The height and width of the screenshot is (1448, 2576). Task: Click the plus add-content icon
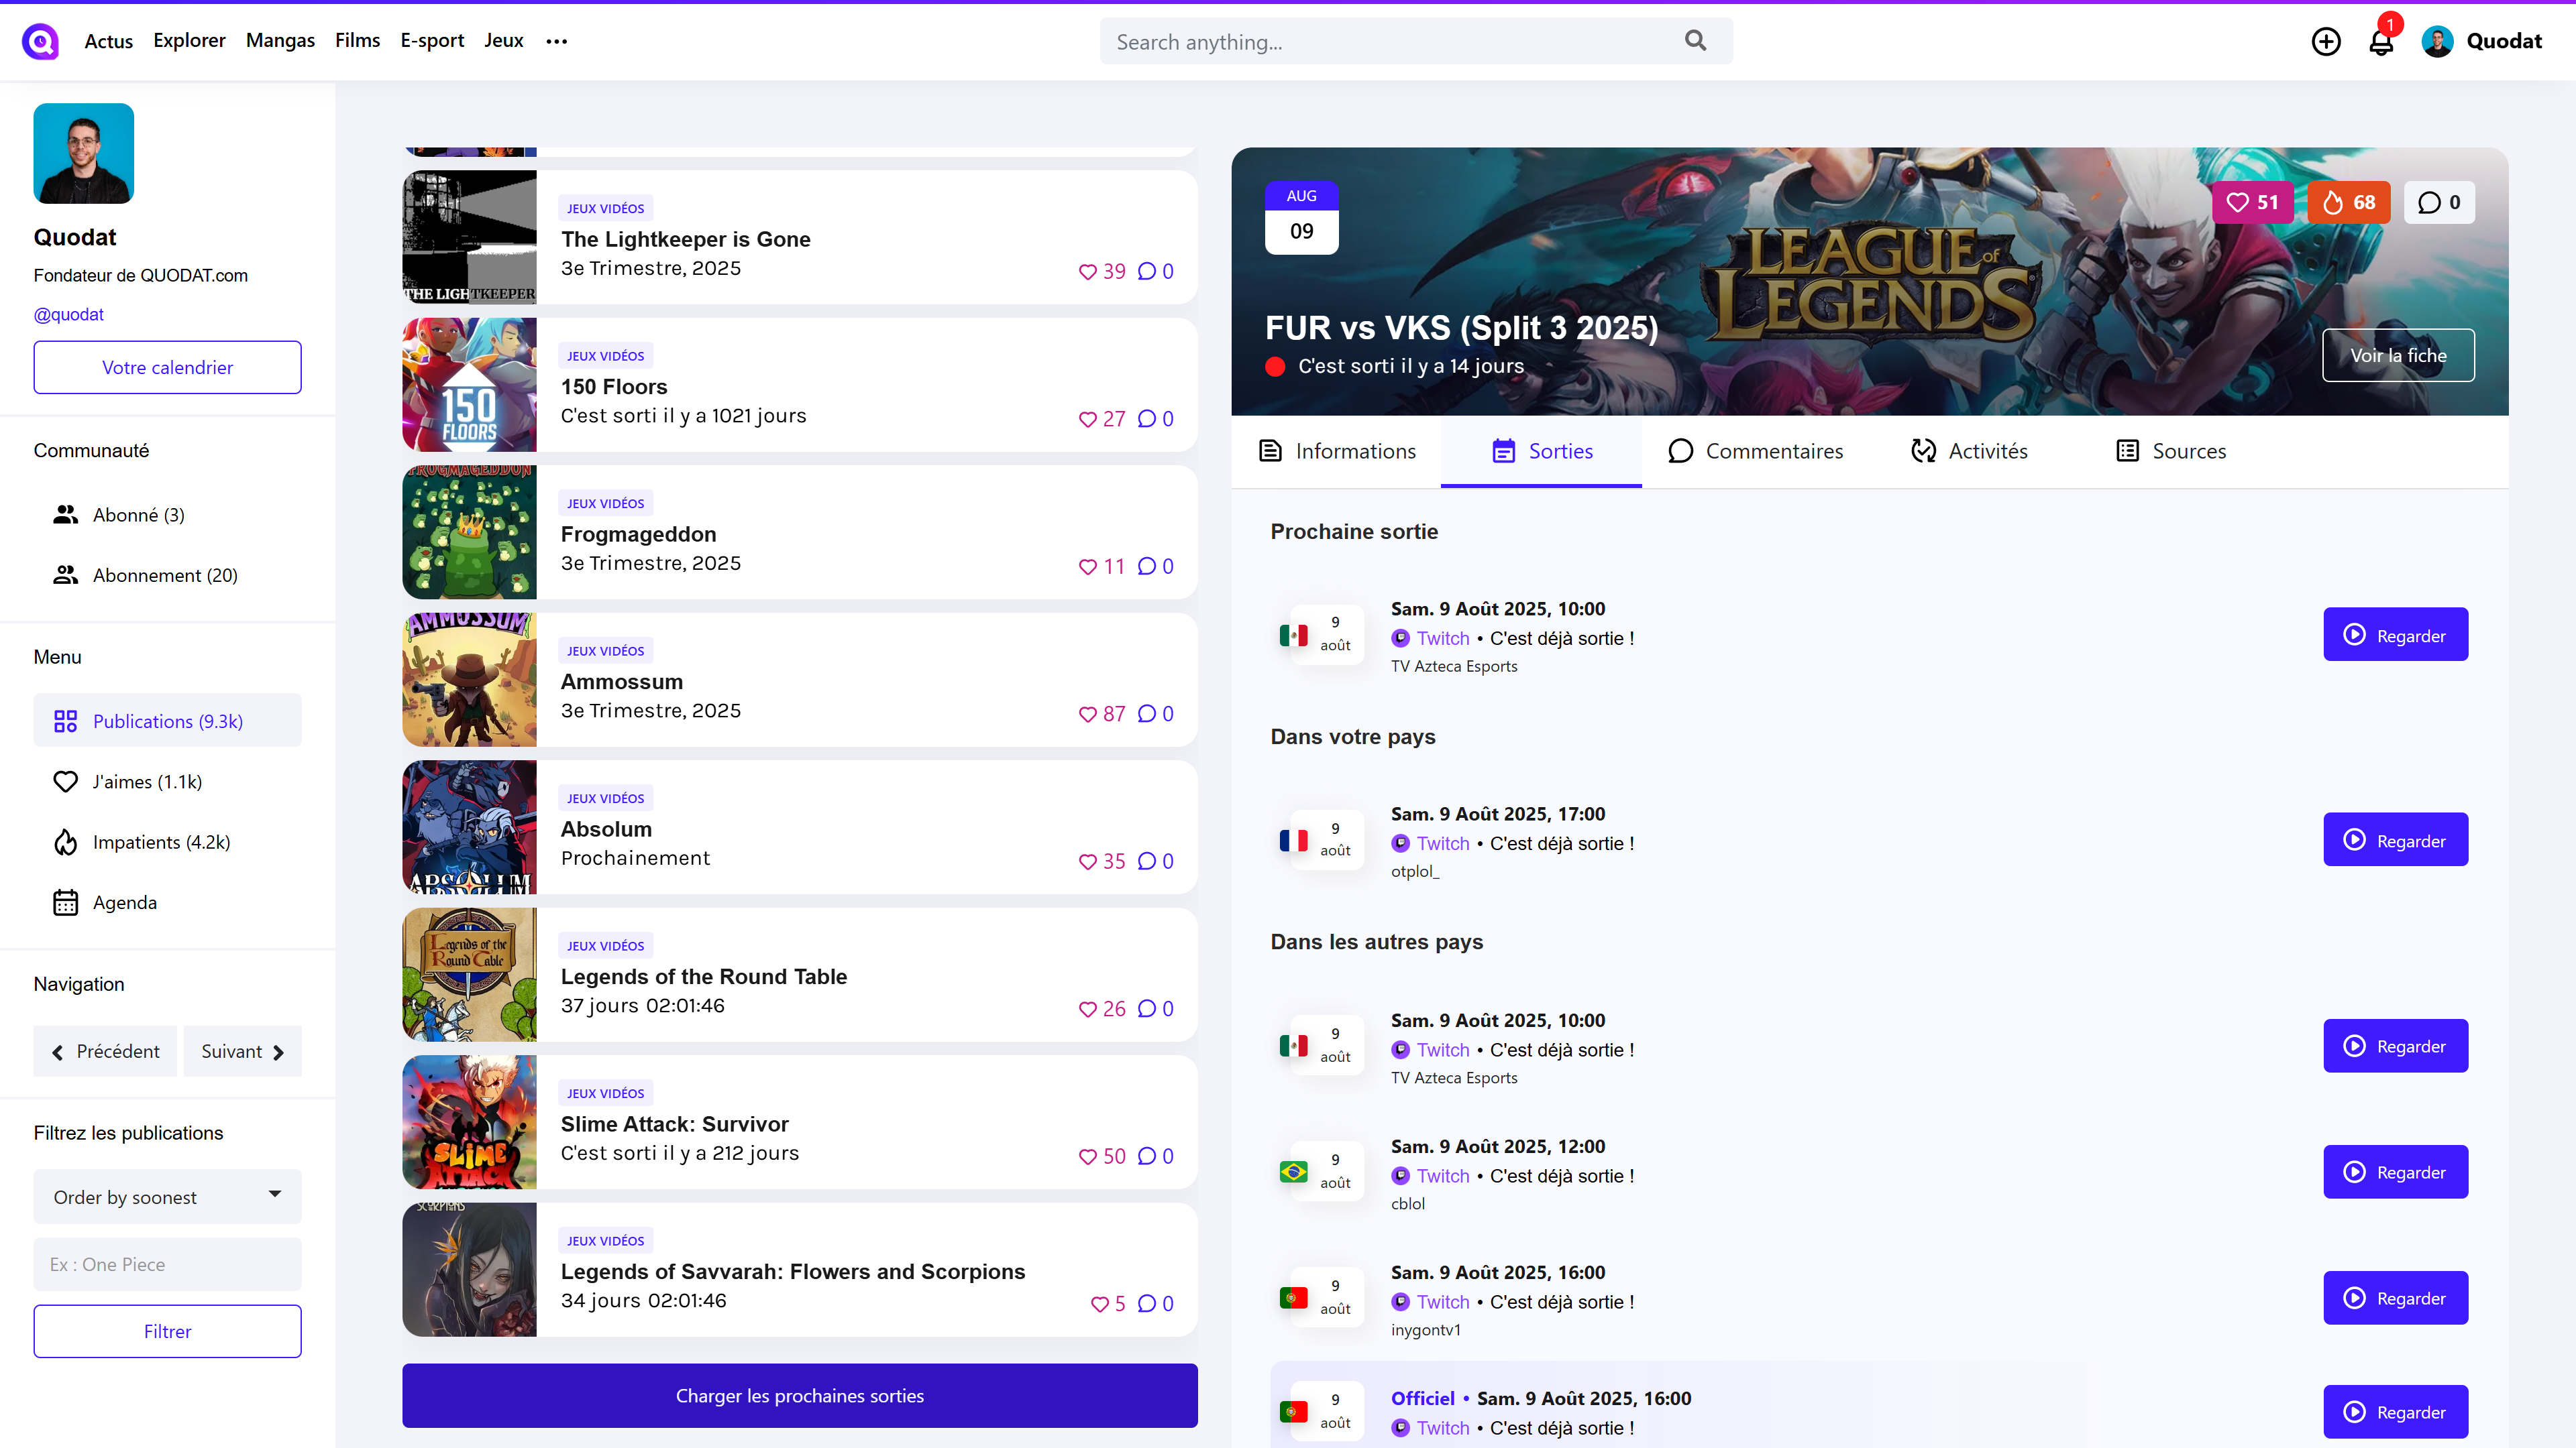tap(2326, 41)
